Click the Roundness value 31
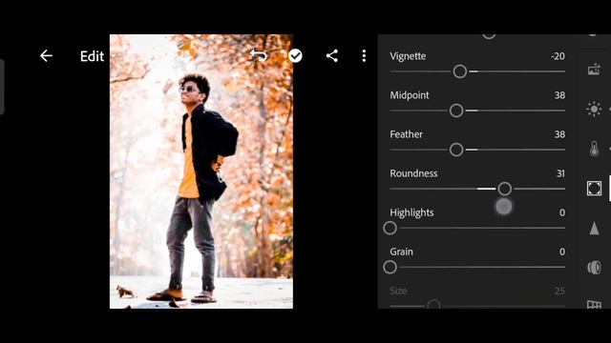Screen dimensions: 611x343 tap(560, 173)
